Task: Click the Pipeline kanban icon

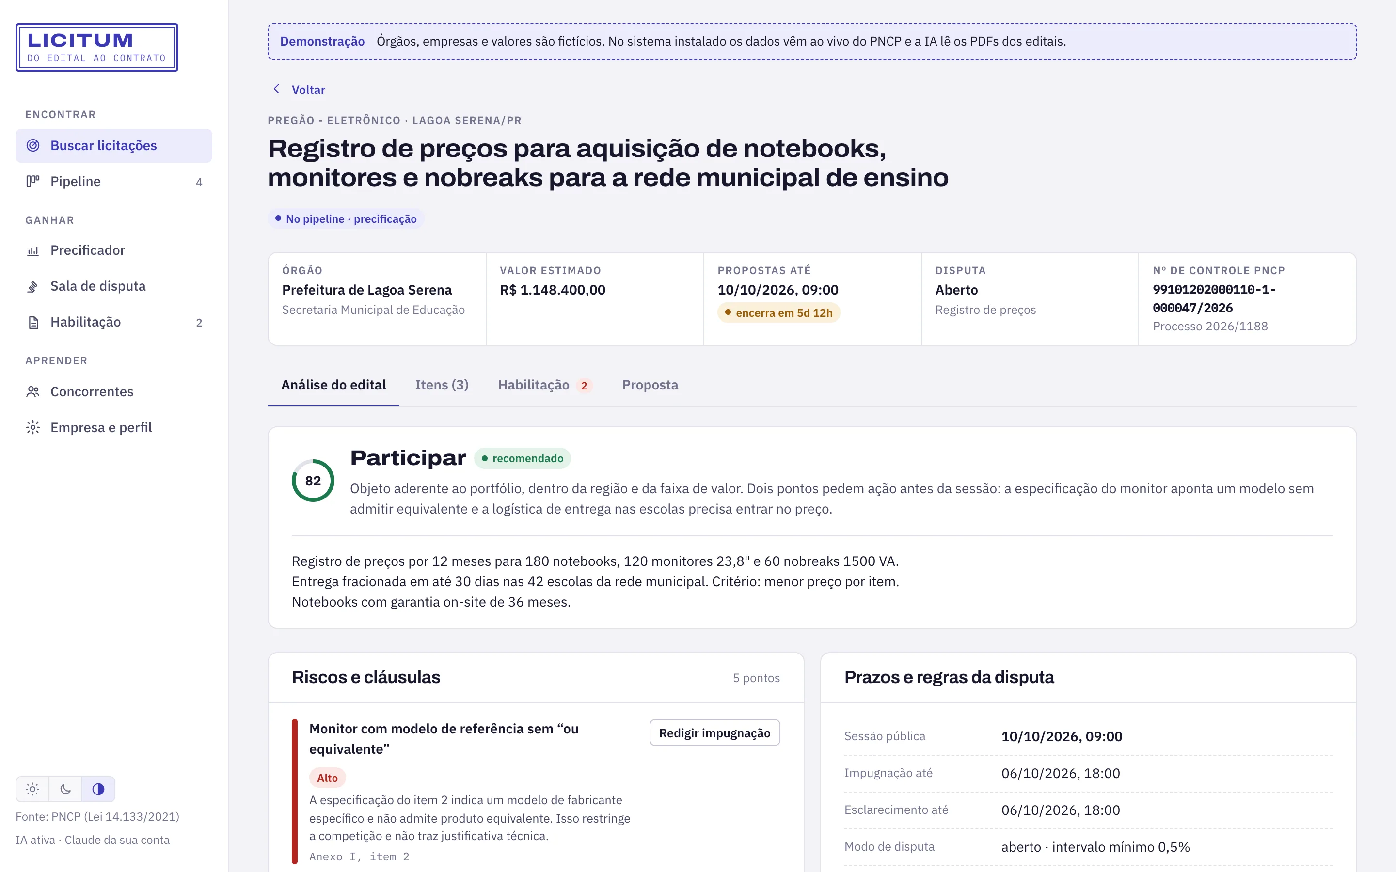Action: [x=33, y=181]
